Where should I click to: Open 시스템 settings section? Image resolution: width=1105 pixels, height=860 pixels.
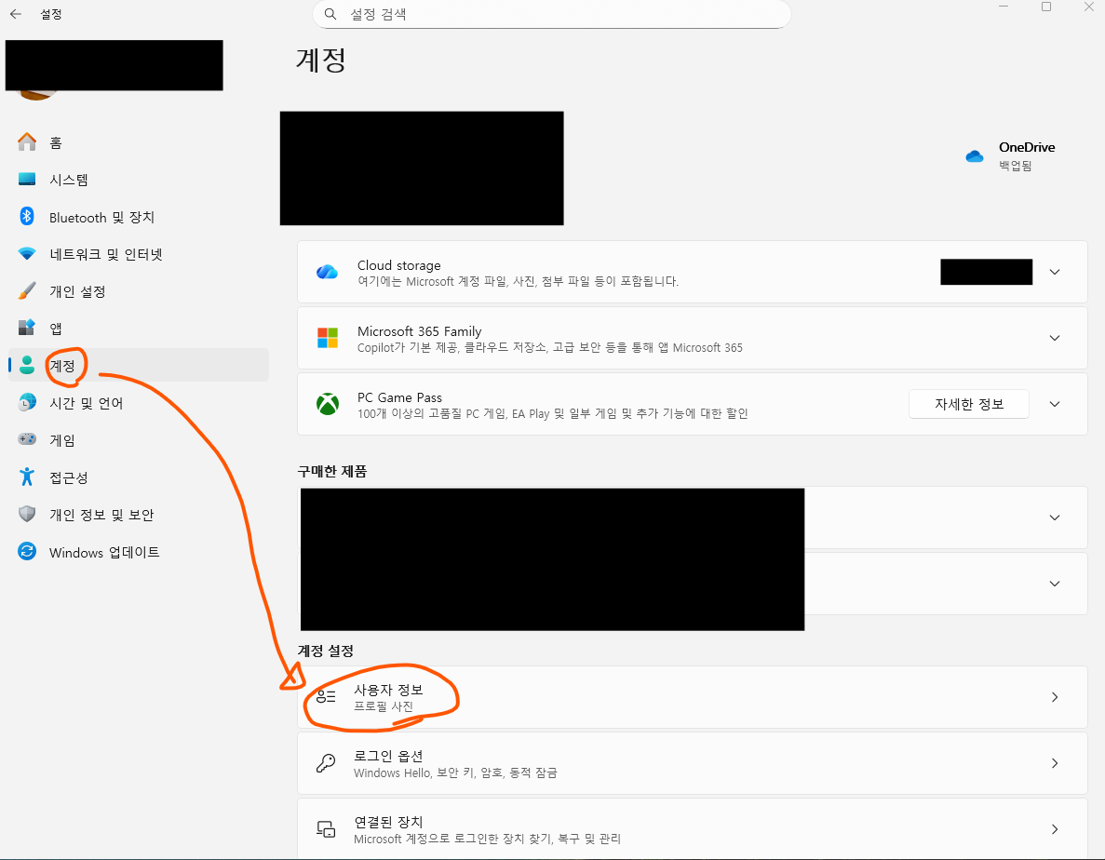point(68,180)
